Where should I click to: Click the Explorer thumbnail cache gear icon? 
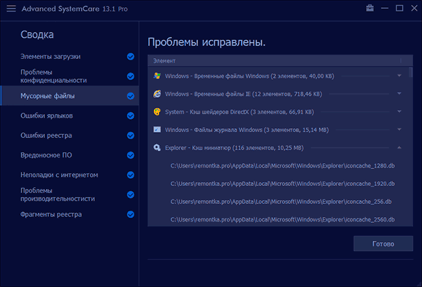click(157, 148)
